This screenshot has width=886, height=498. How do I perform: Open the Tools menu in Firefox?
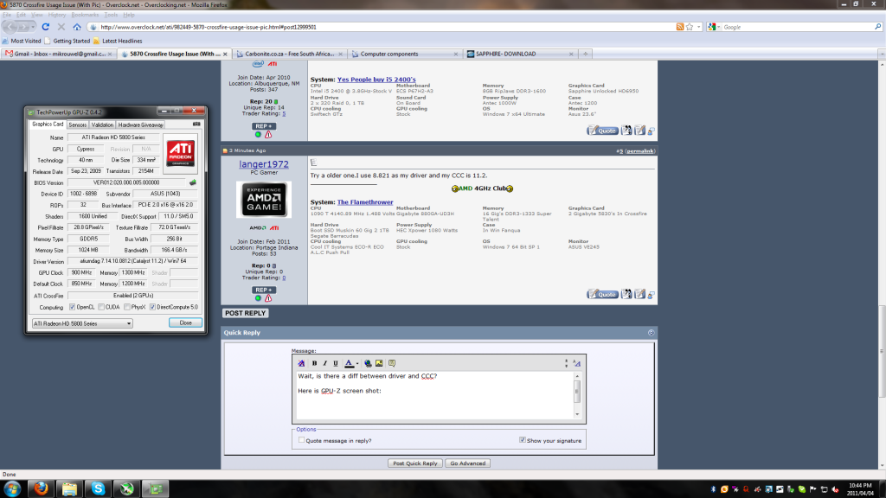coord(111,15)
